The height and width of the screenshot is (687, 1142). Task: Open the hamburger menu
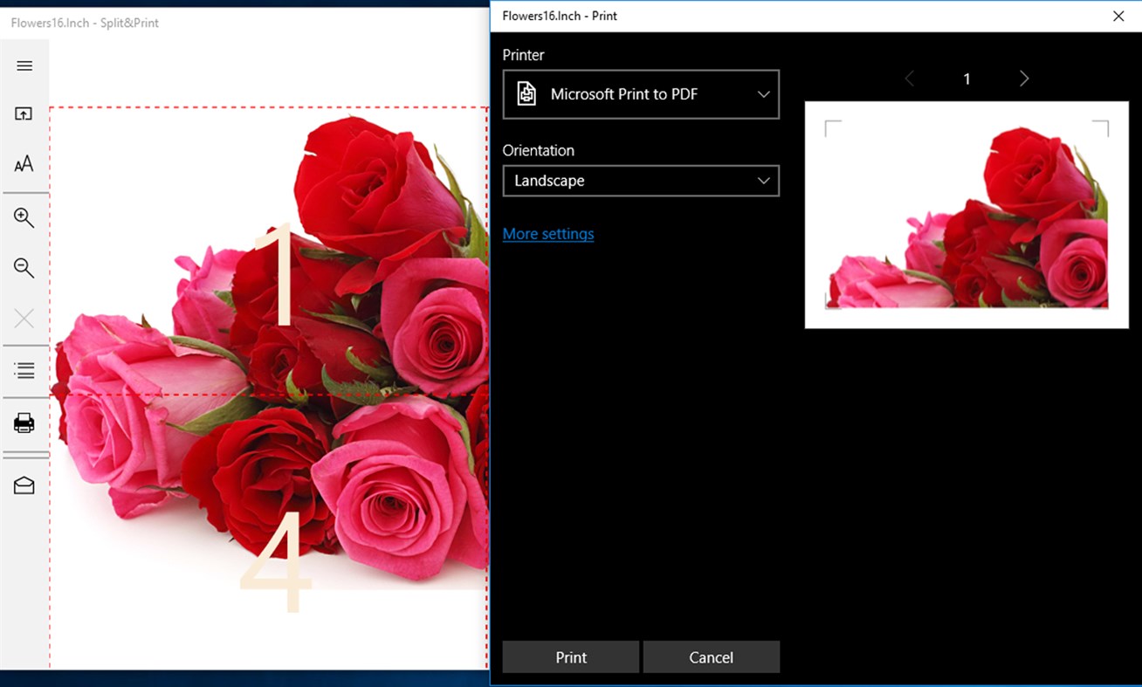click(x=24, y=65)
